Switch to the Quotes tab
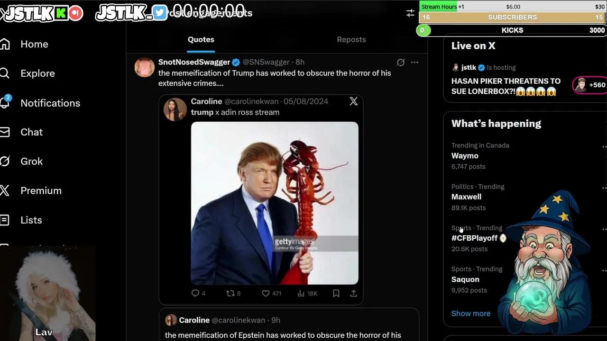Image resolution: width=607 pixels, height=341 pixels. click(201, 40)
